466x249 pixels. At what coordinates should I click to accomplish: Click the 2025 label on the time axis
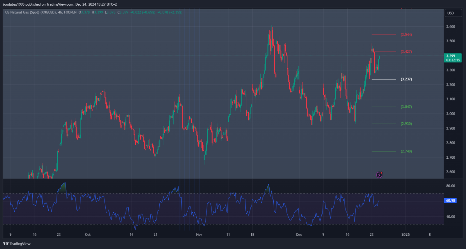pyautogui.click(x=405, y=234)
